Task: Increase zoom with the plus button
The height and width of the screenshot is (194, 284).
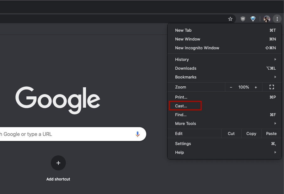Action: (x=256, y=87)
